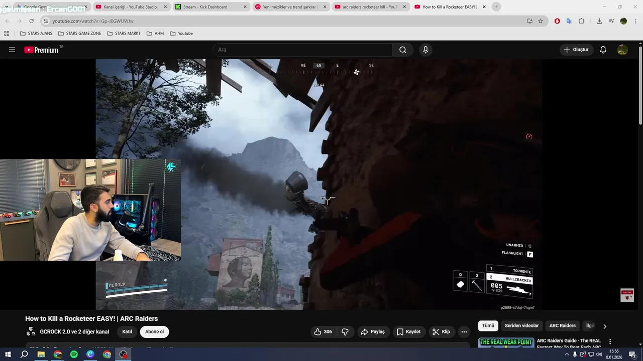Image resolution: width=643 pixels, height=361 pixels.
Task: Click the channel subscribe watermark on video
Action: 627,295
